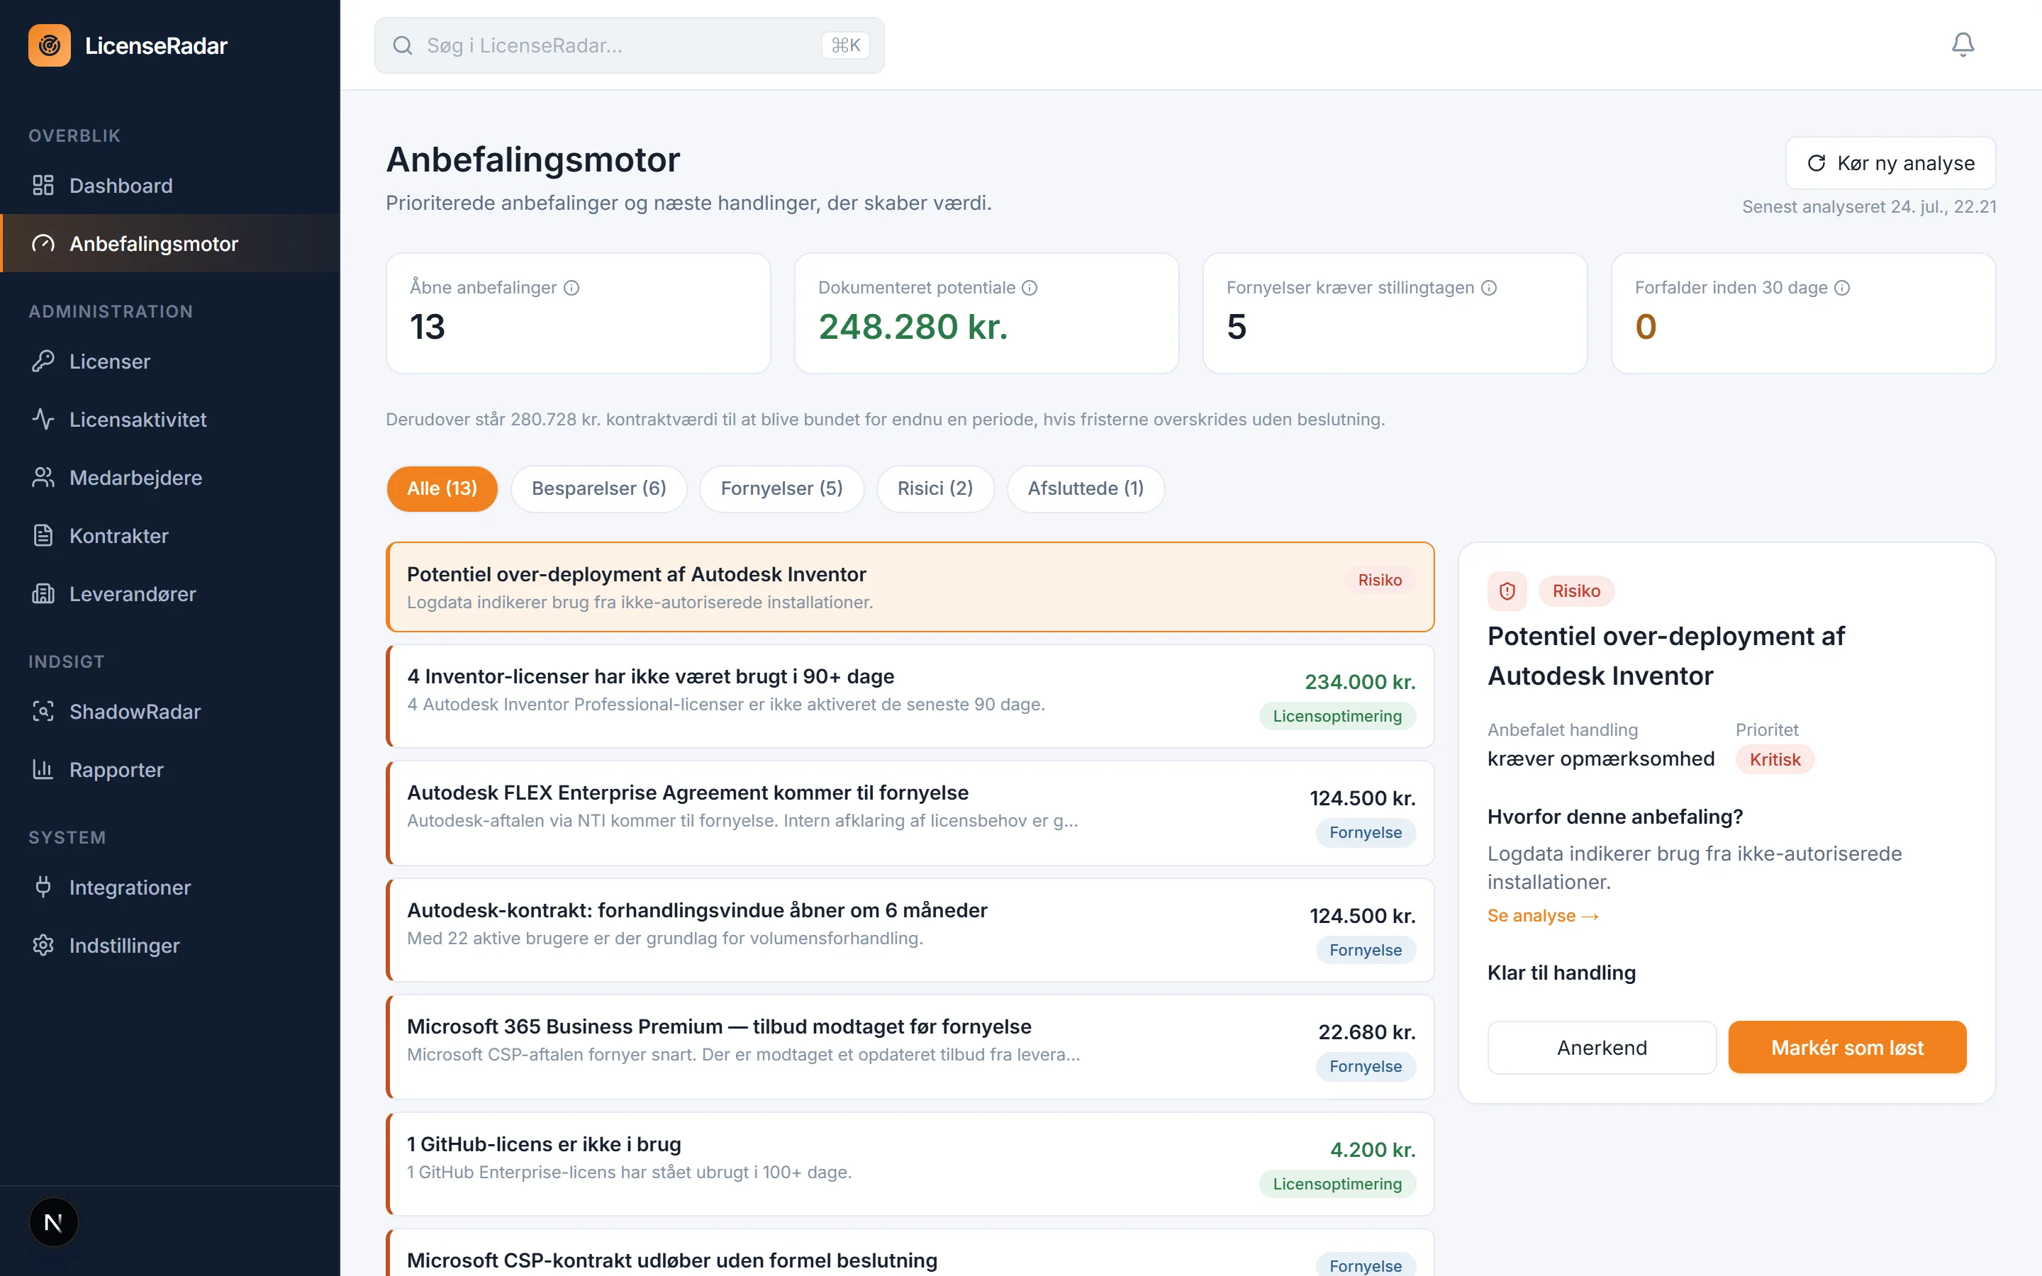
Task: Click the ShadowRadar scan icon
Action: tap(43, 712)
